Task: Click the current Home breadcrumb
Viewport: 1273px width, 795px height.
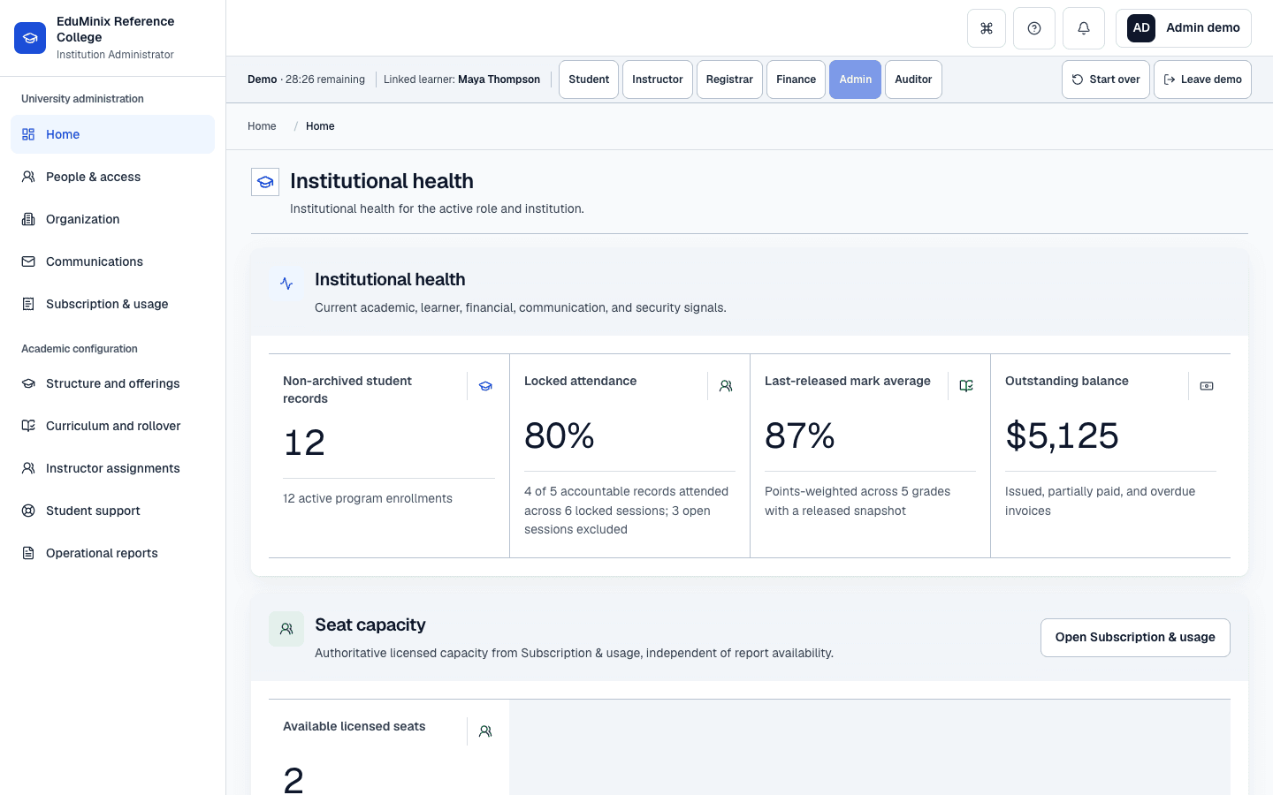Action: (320, 126)
